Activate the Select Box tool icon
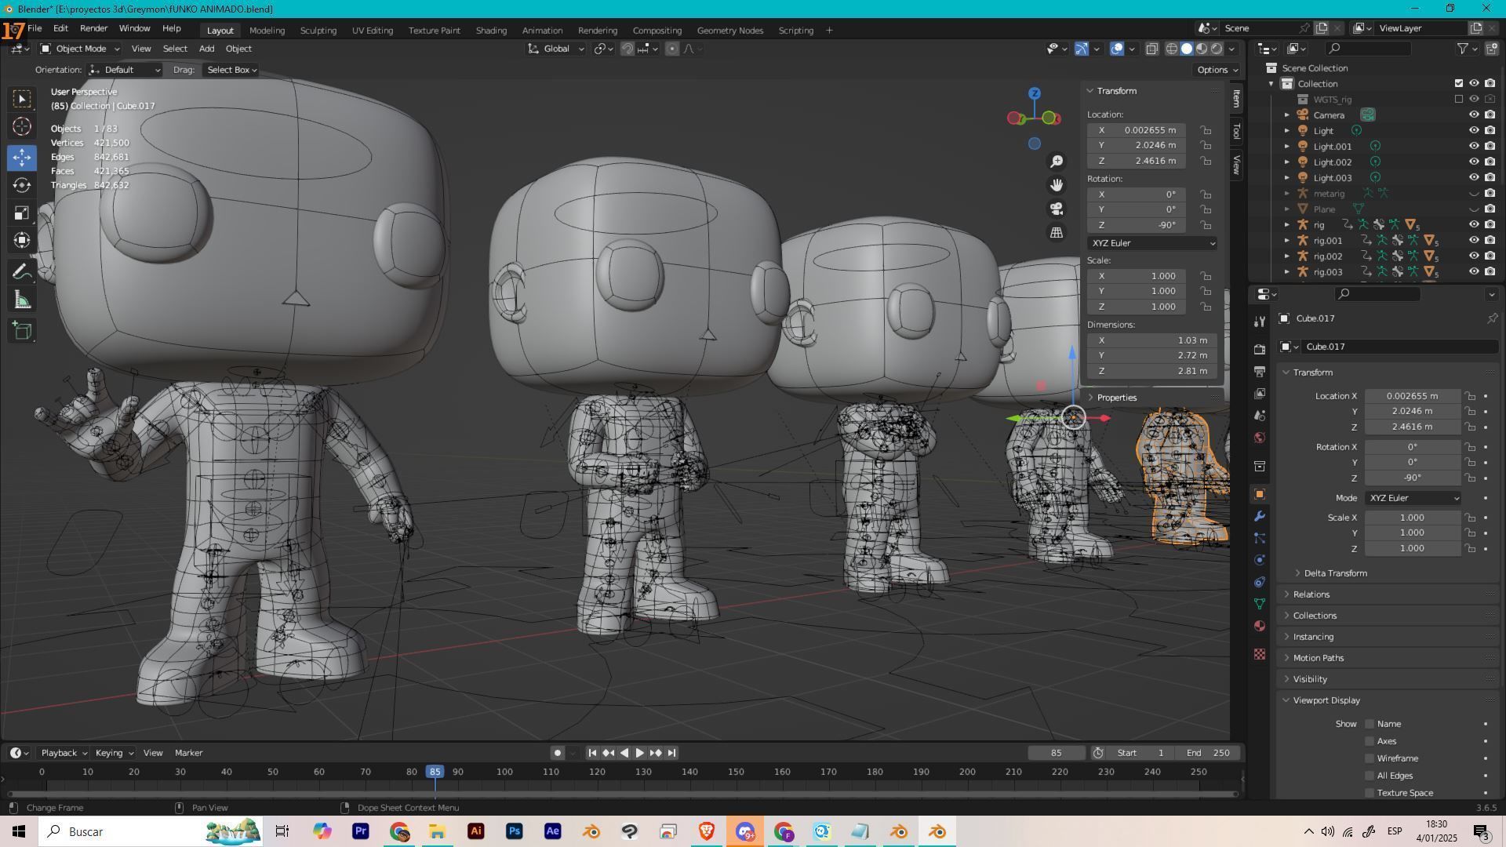This screenshot has width=1506, height=847. click(22, 99)
